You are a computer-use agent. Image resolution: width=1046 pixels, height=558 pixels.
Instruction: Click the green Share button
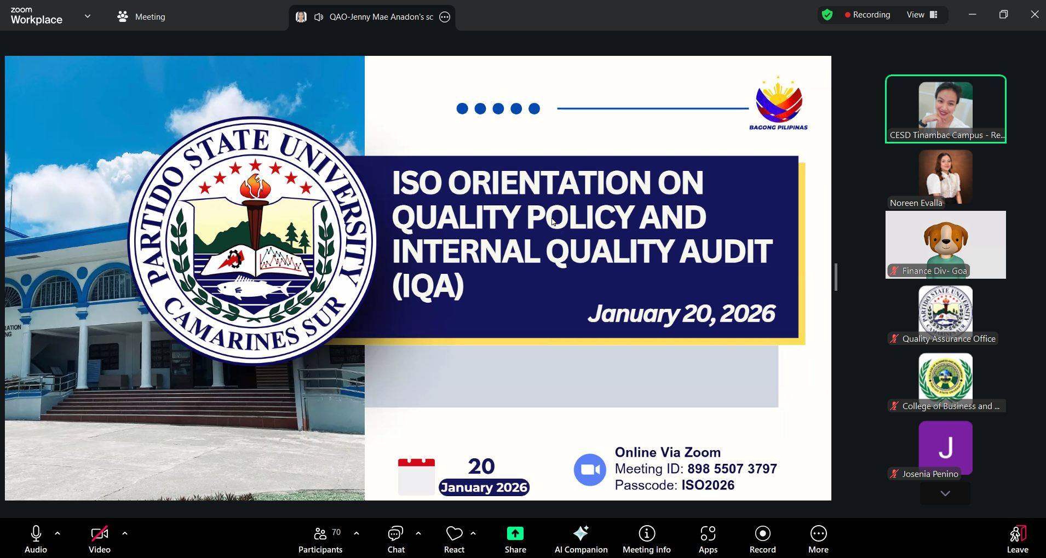point(515,539)
